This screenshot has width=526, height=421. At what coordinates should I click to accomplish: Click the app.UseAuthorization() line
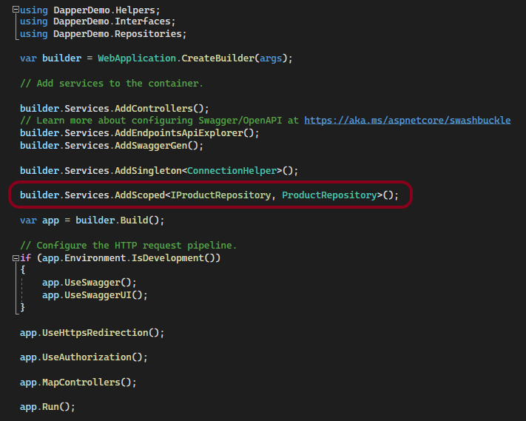tap(84, 357)
